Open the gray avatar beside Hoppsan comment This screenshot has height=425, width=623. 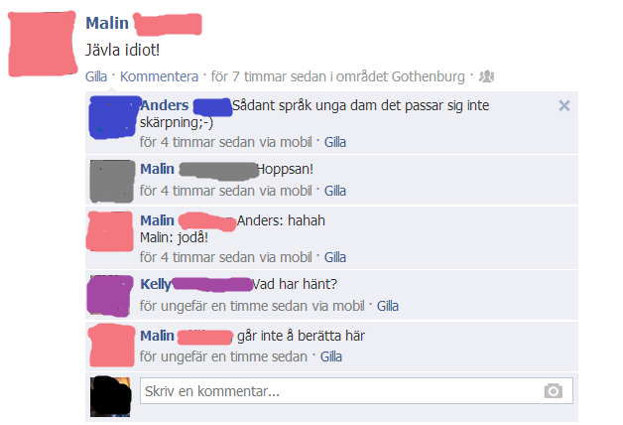pyautogui.click(x=112, y=181)
